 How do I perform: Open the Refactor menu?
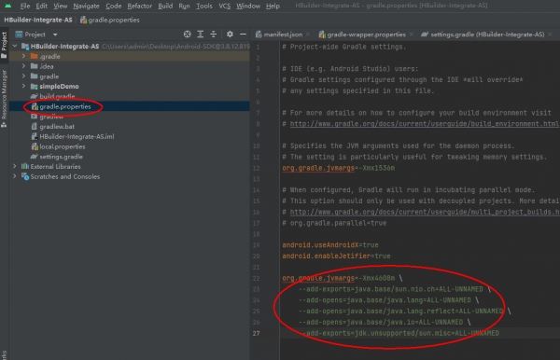click(139, 7)
